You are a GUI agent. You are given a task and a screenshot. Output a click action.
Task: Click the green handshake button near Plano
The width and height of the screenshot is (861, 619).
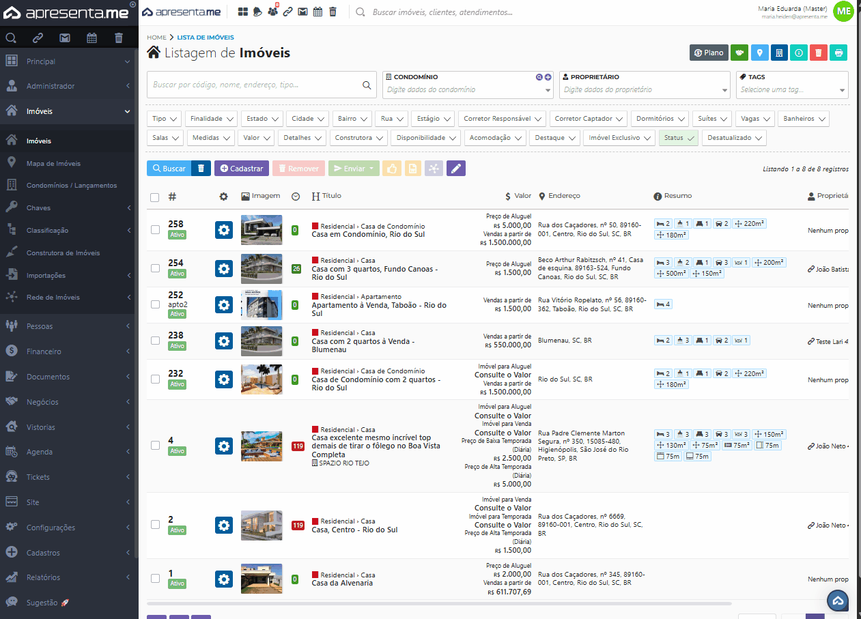click(x=739, y=53)
